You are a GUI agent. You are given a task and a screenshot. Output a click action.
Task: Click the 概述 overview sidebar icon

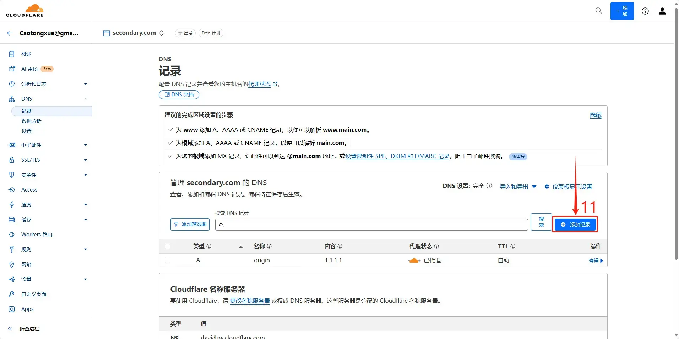tap(12, 54)
